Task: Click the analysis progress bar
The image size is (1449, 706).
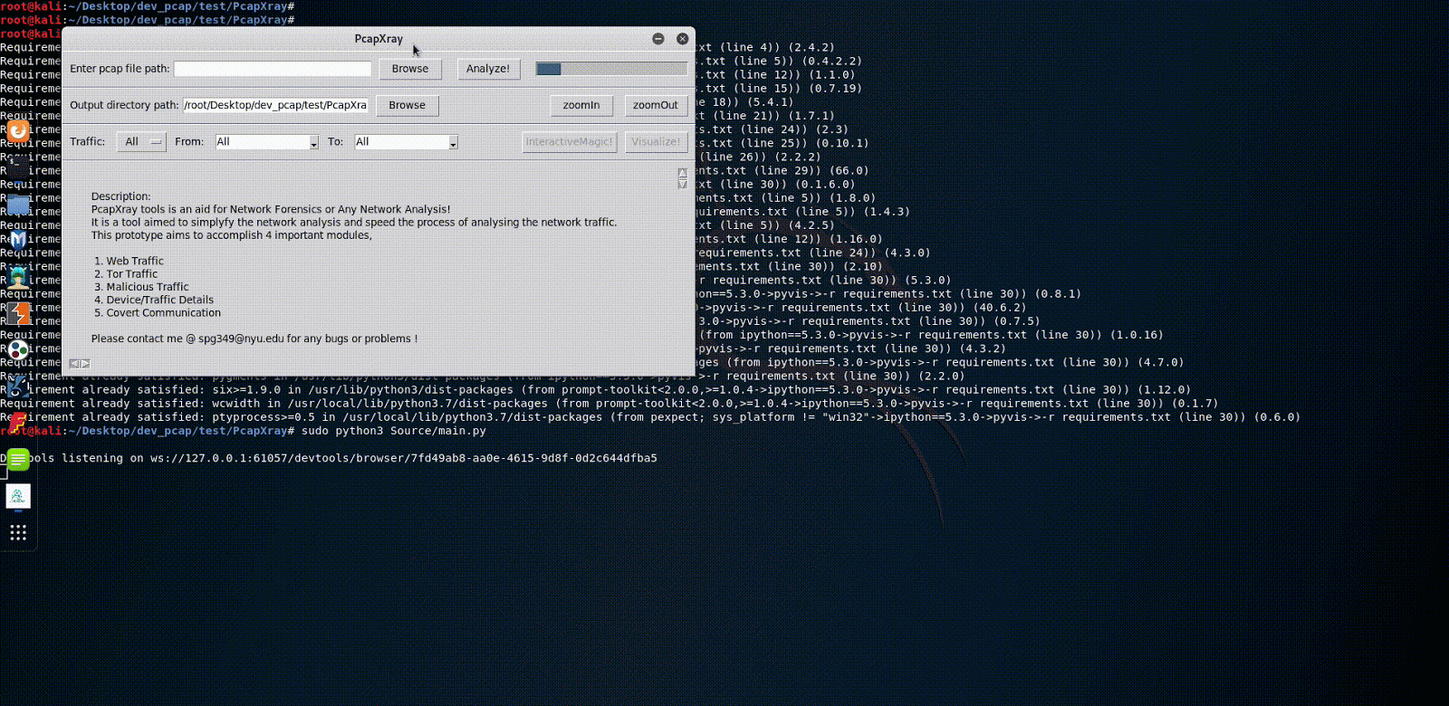Action: tap(611, 69)
